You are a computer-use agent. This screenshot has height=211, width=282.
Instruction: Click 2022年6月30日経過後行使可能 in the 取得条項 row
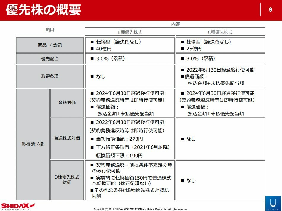click(x=220, y=70)
